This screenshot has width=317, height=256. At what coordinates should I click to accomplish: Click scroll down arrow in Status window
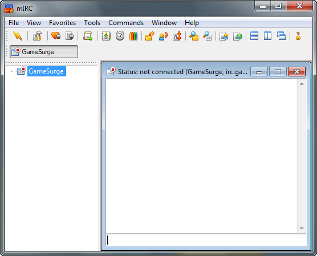point(302,229)
